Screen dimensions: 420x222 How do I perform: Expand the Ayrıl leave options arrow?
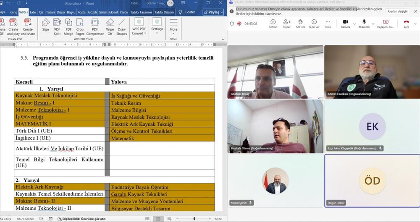[x=415, y=24]
